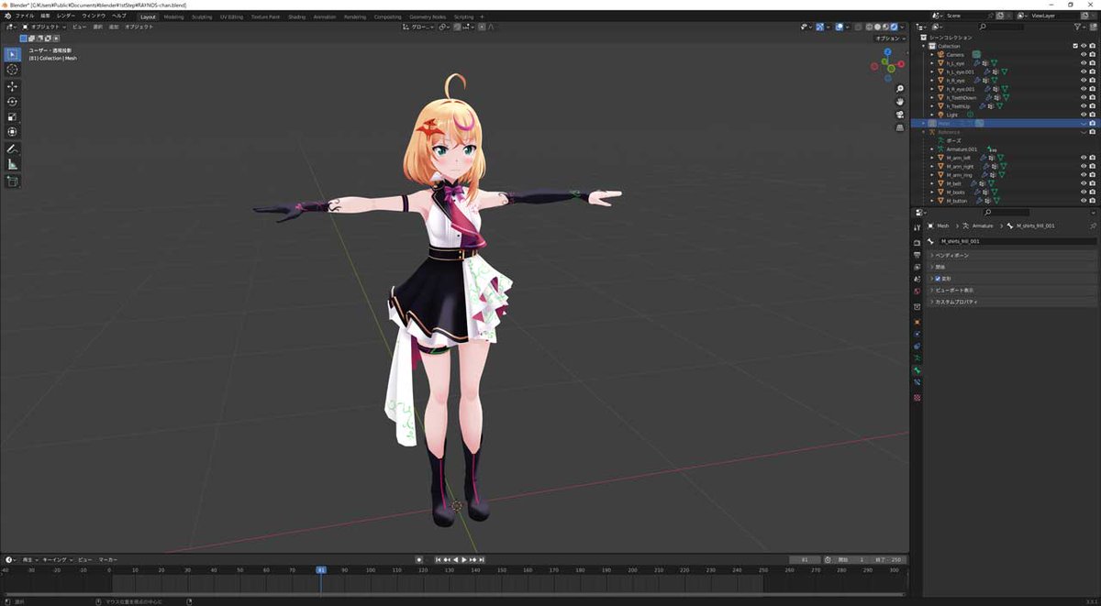Toggle X-ray mode in viewport header
Image resolution: width=1101 pixels, height=606 pixels.
point(860,27)
